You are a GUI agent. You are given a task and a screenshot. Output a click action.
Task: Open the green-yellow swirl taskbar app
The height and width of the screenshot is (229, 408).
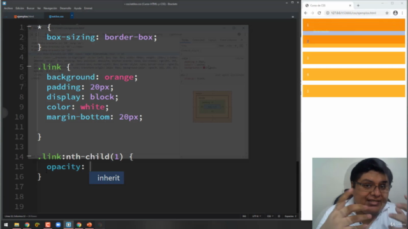(37, 225)
